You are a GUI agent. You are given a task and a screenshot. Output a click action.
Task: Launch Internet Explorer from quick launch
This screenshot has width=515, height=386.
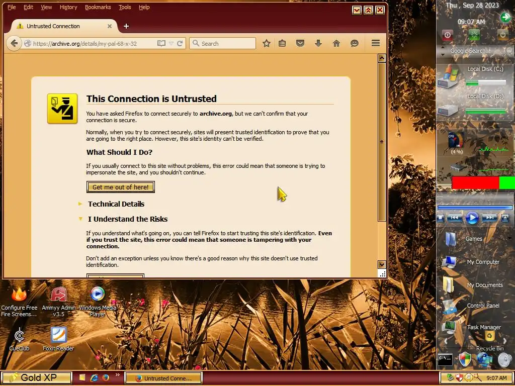(94, 378)
